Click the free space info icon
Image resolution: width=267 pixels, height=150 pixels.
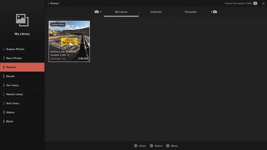coord(255,3)
